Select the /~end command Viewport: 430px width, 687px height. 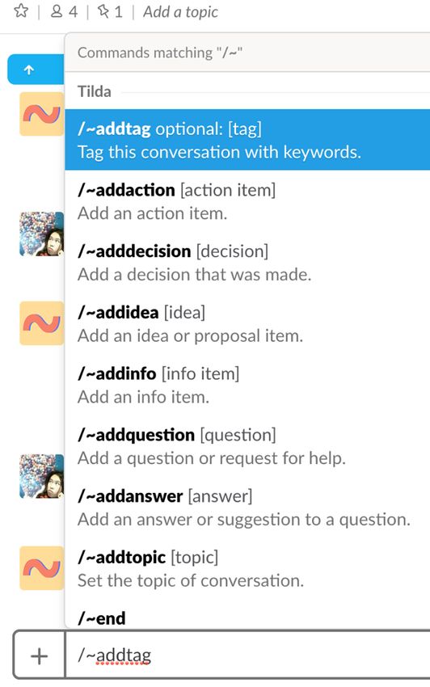(247, 615)
